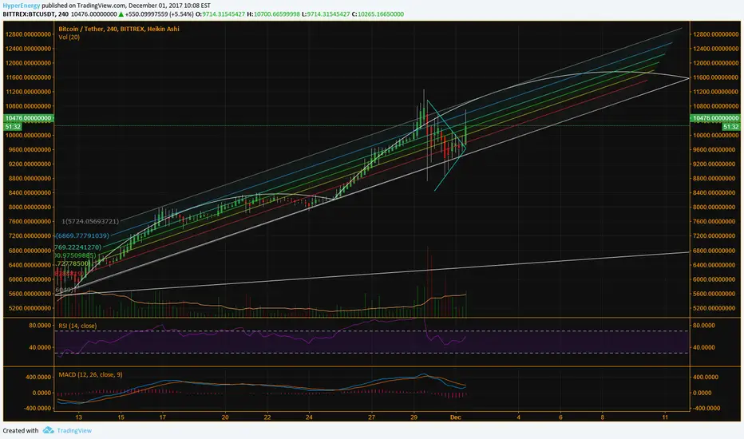Click 8000.00000000 on the left price axis

click(30, 207)
